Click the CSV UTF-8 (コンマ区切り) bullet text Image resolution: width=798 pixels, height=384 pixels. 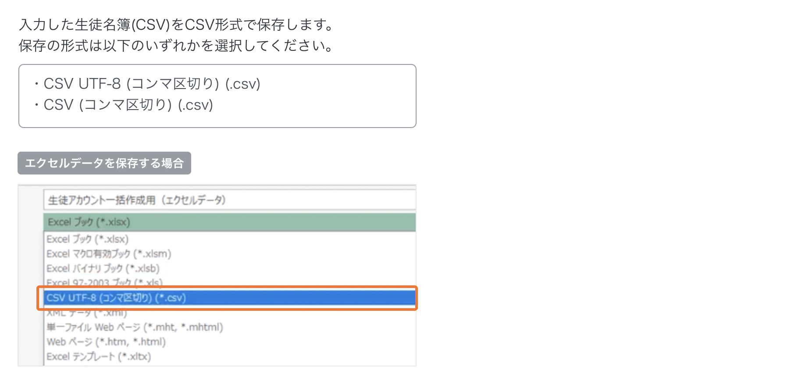pyautogui.click(x=152, y=84)
